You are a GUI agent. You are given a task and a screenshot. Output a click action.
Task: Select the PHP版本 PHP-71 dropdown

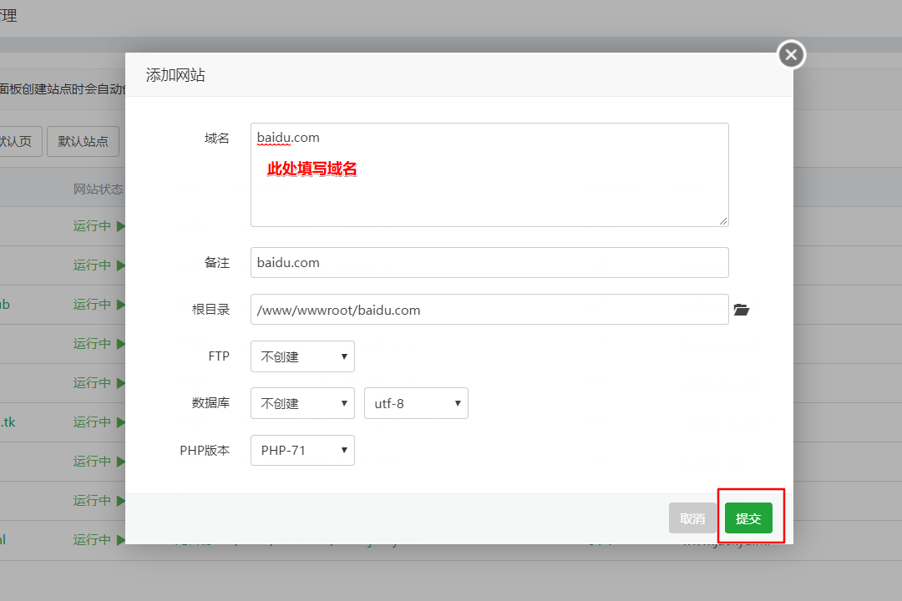[x=302, y=450]
